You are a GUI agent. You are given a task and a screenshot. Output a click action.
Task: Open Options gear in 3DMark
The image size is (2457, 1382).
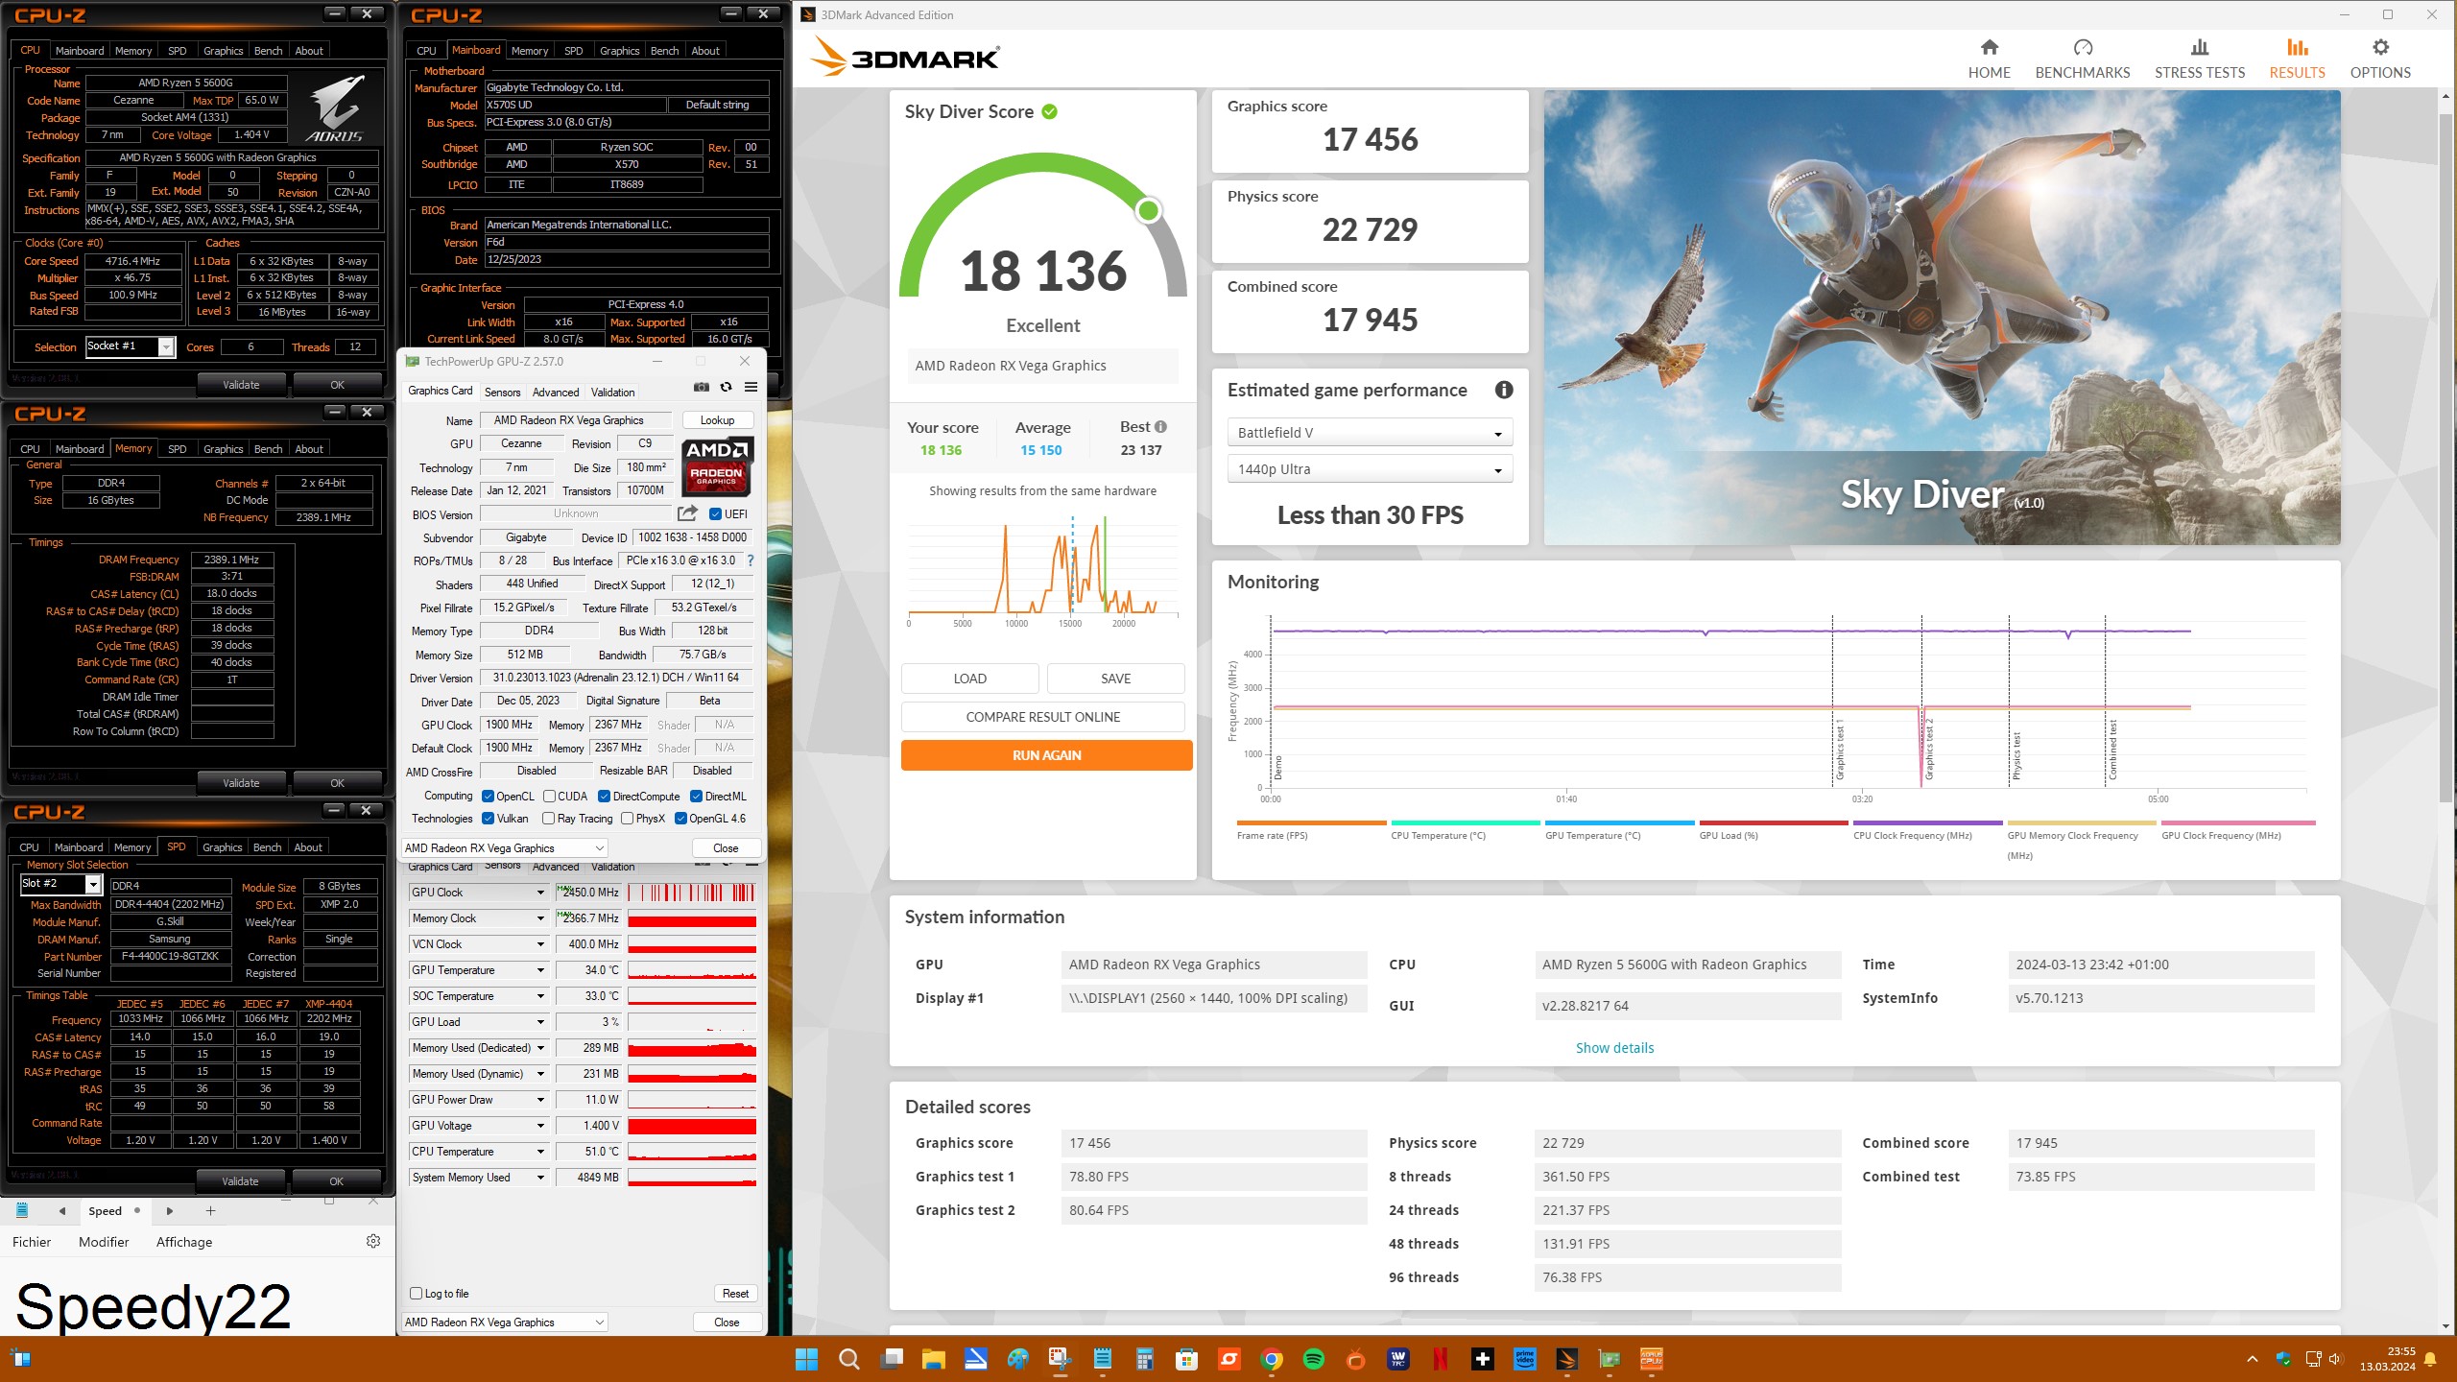click(2379, 59)
